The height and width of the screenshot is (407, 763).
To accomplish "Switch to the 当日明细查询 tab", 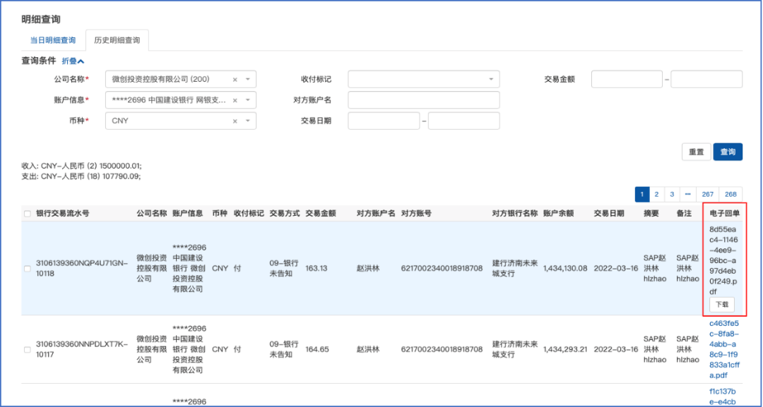I will [53, 40].
